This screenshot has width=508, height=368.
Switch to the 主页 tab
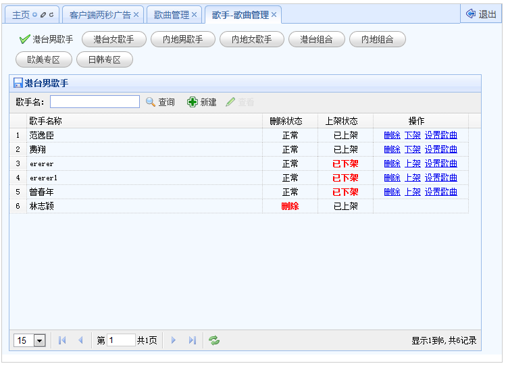pos(20,15)
